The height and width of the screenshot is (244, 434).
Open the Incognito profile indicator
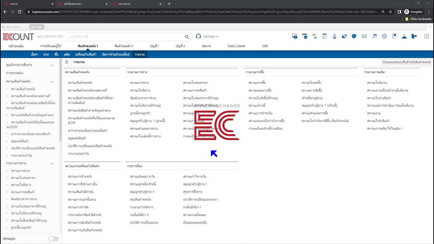pyautogui.click(x=414, y=12)
